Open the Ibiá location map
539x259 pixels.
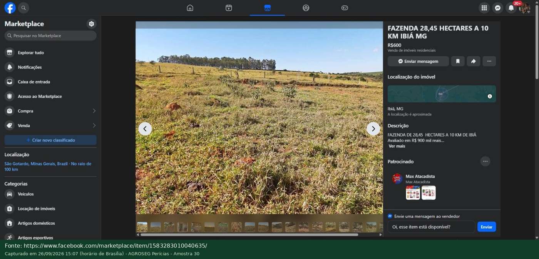pos(442,94)
